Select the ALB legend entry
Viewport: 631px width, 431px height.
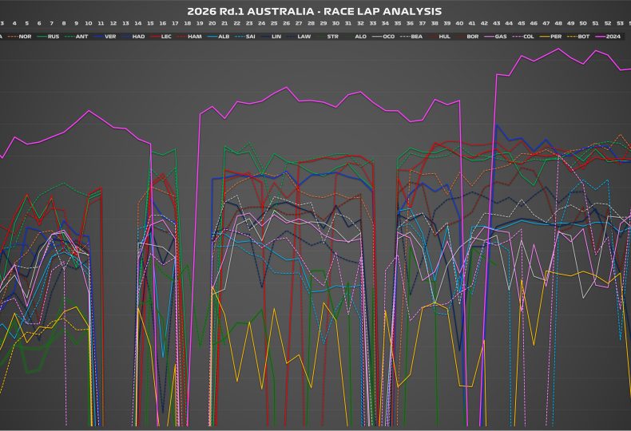pyautogui.click(x=220, y=37)
